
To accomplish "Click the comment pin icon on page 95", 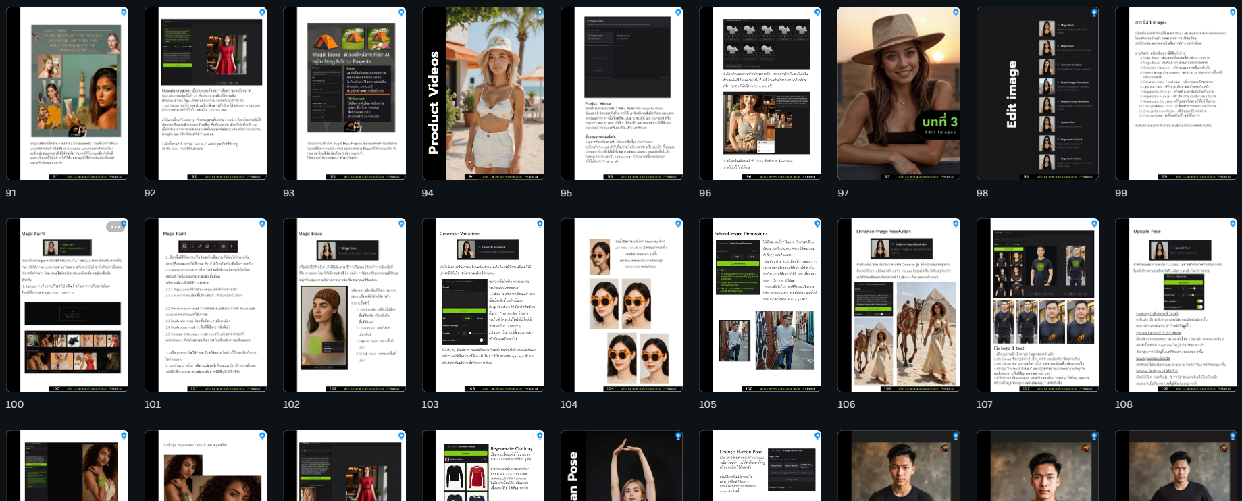I will (x=678, y=12).
